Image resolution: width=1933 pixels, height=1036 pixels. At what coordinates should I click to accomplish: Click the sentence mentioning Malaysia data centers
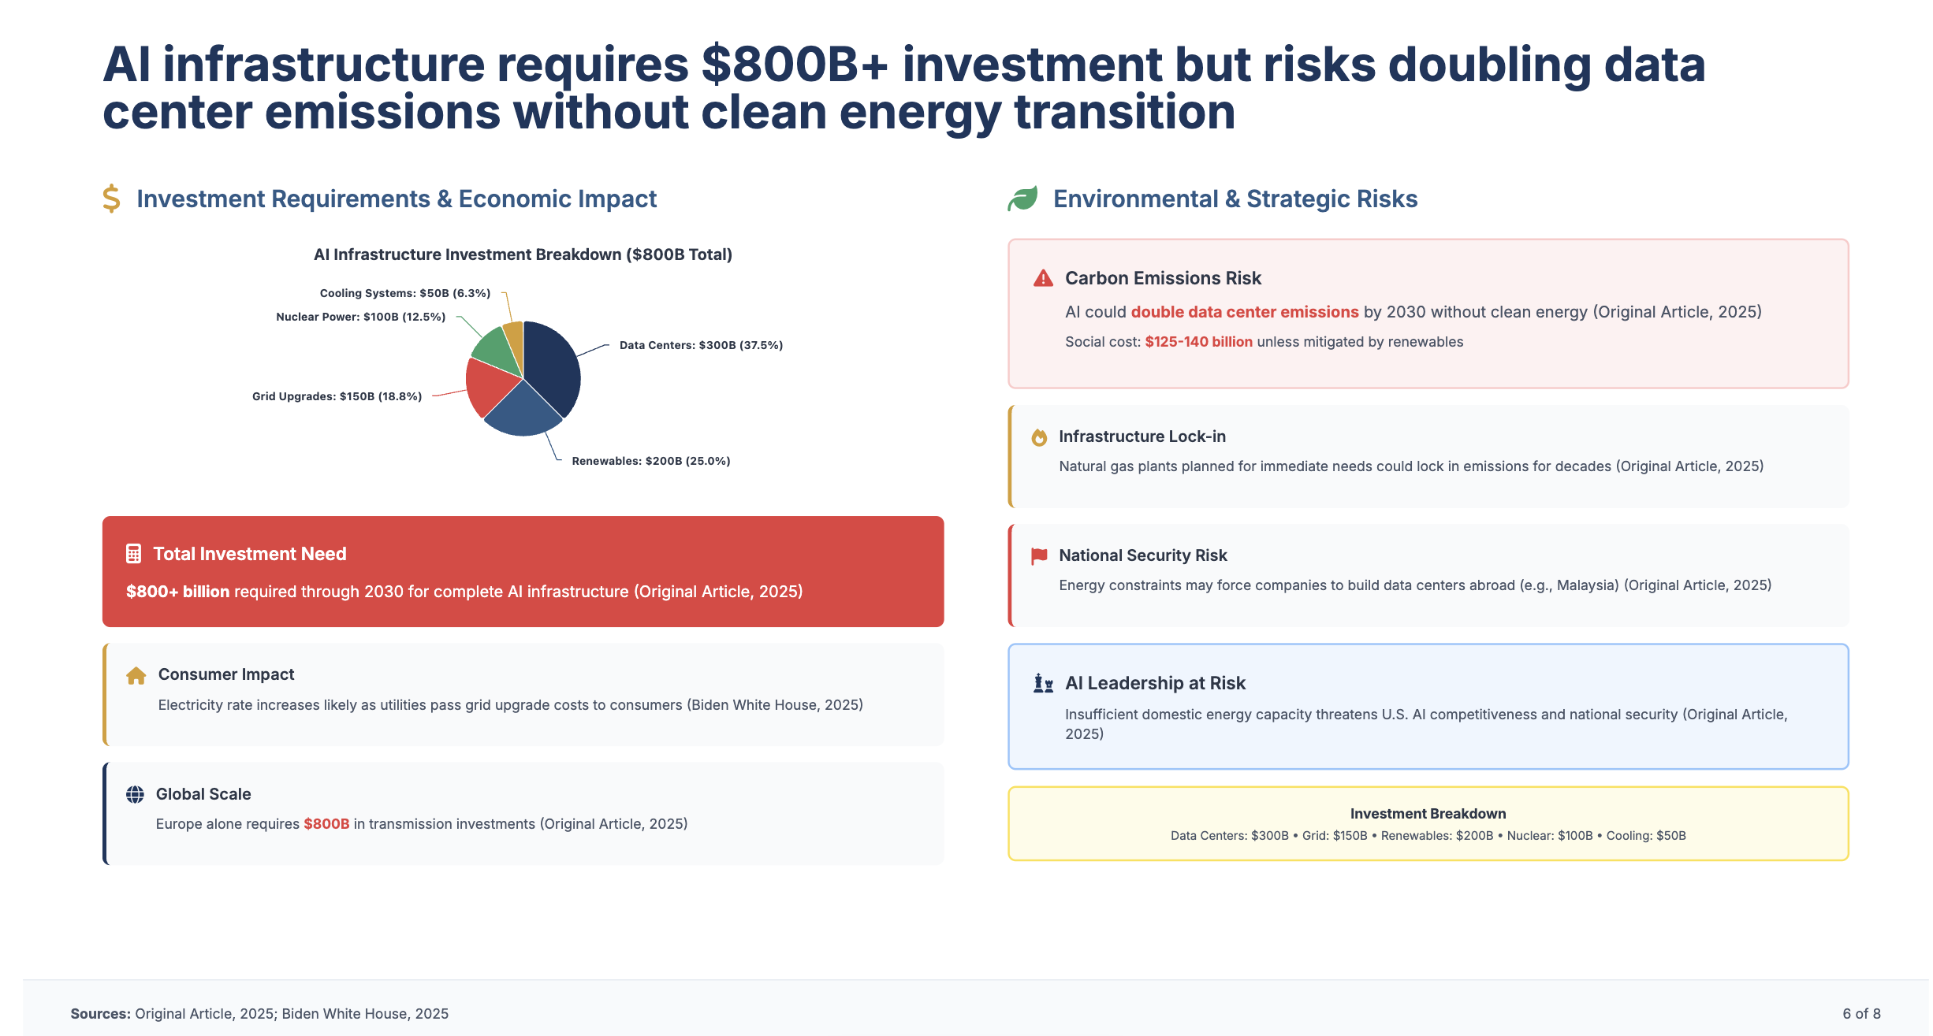pyautogui.click(x=1415, y=585)
